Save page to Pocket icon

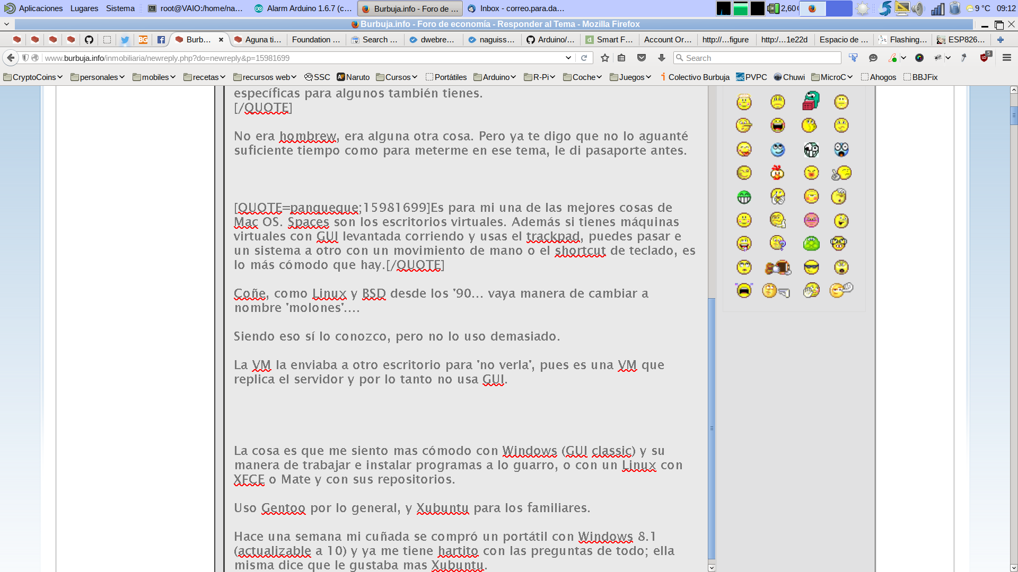[642, 58]
